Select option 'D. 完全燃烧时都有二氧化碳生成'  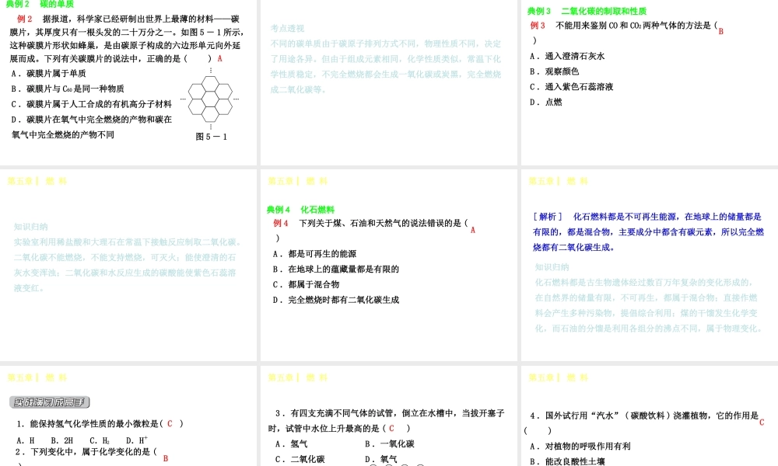(x=336, y=300)
